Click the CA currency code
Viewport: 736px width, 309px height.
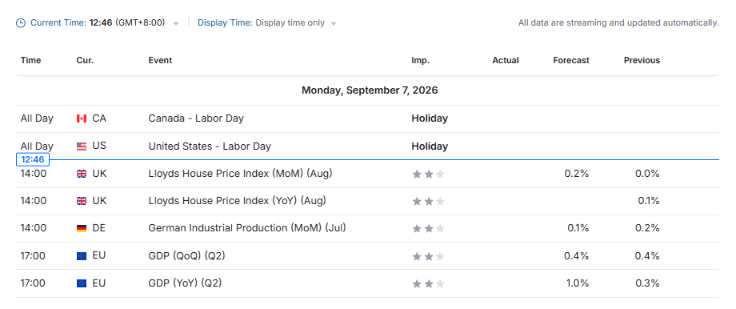click(99, 118)
